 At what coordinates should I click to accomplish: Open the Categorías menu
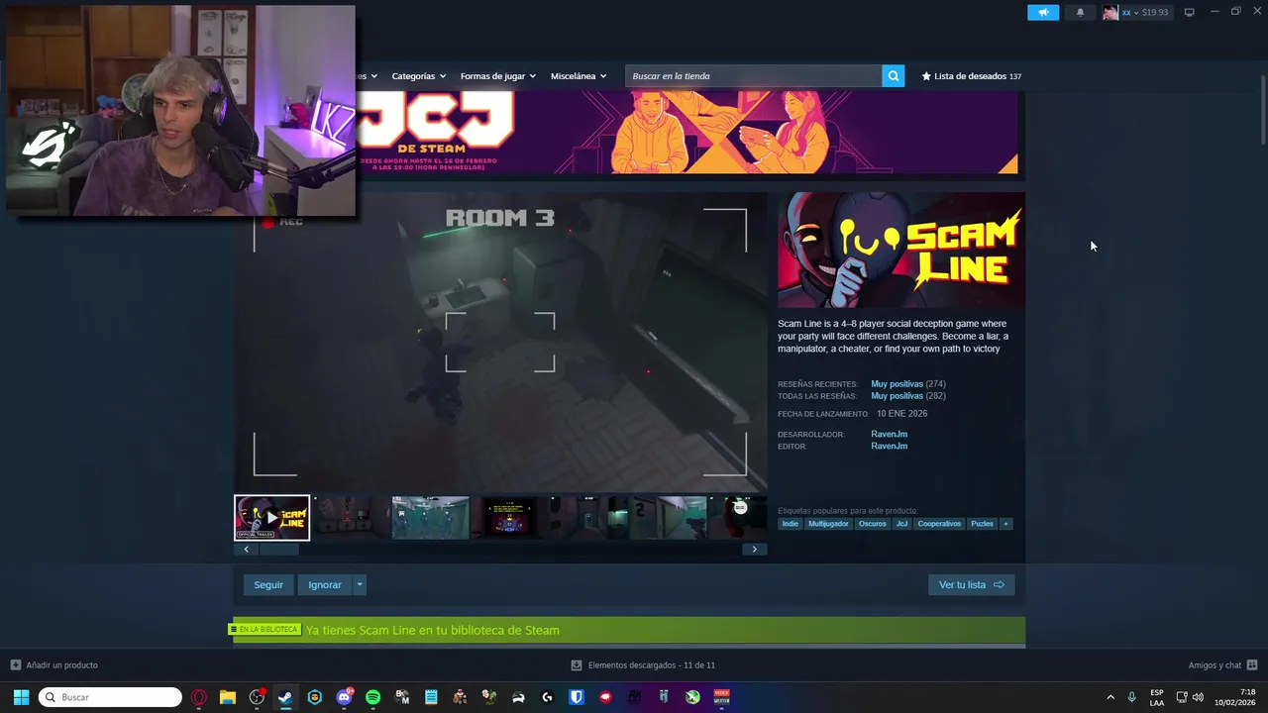coord(418,76)
